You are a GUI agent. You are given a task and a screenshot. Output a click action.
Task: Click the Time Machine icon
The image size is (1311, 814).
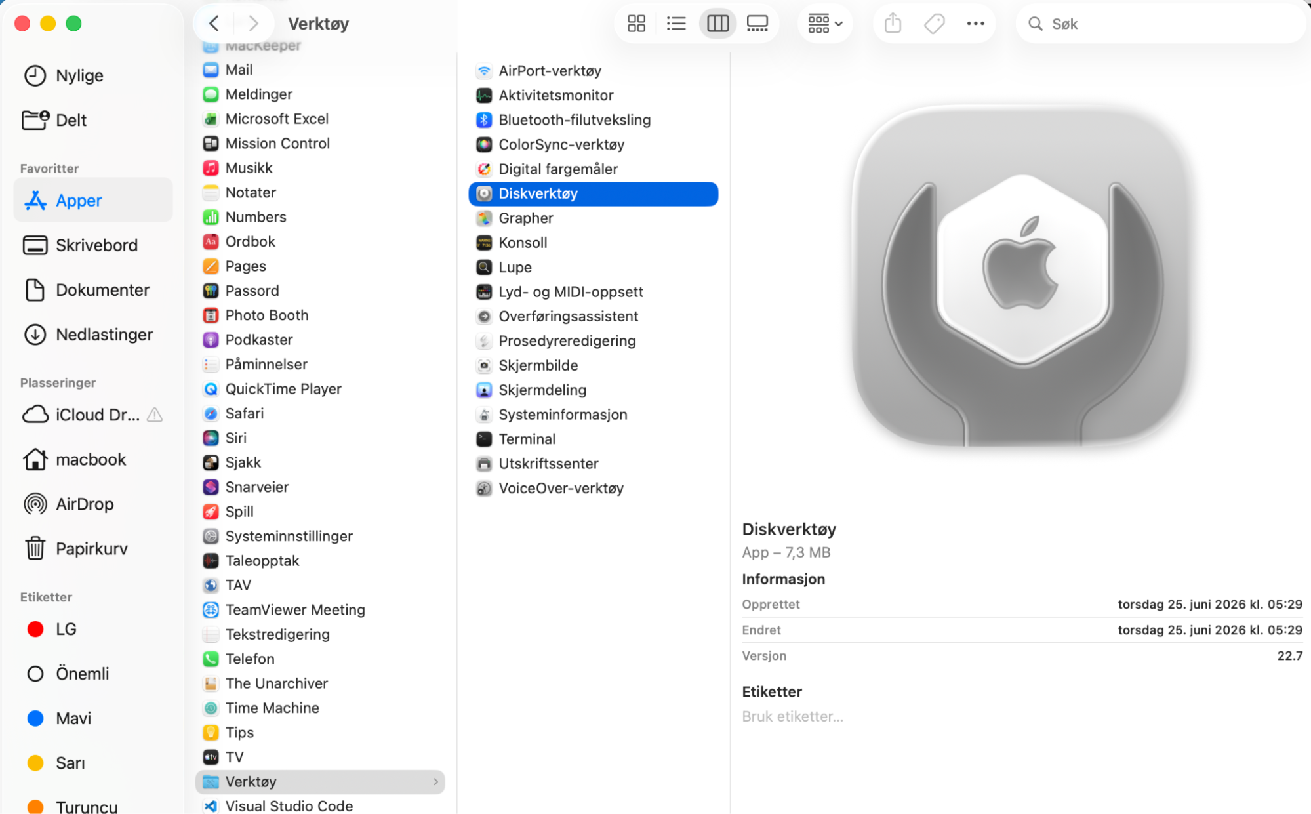tap(211, 708)
